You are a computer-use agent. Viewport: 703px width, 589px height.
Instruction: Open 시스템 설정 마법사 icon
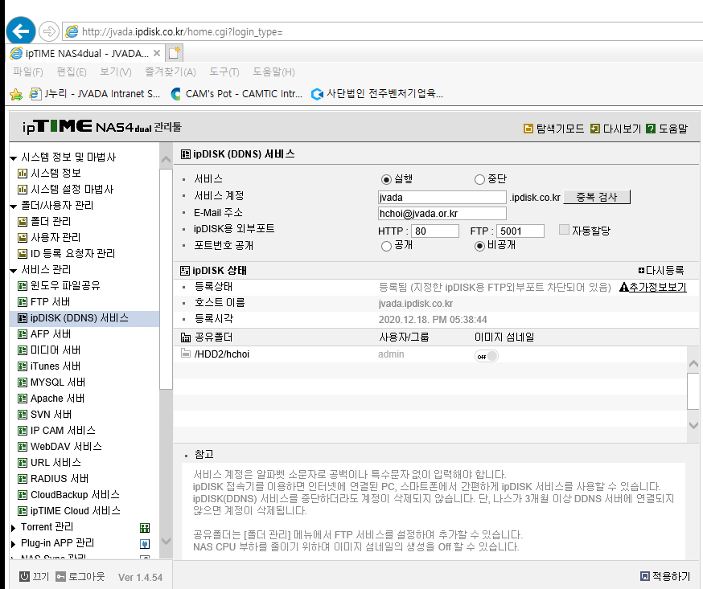click(23, 190)
